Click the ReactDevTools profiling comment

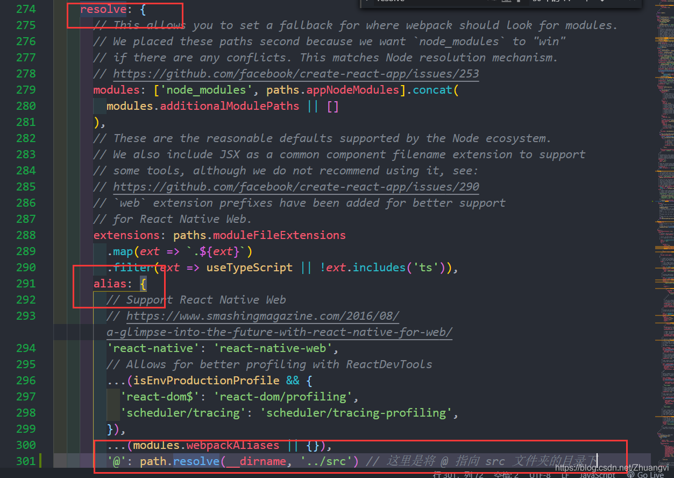269,364
